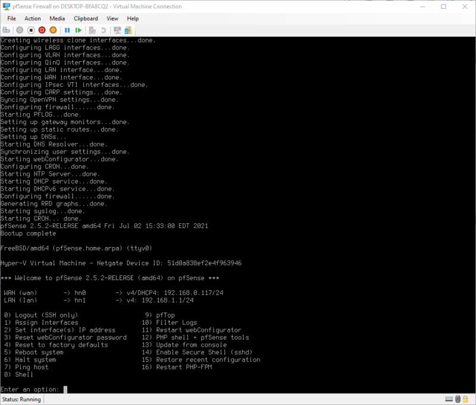Click the Revert checkpoint toolbar icon
This screenshot has height=405, width=476.
[x=102, y=30]
